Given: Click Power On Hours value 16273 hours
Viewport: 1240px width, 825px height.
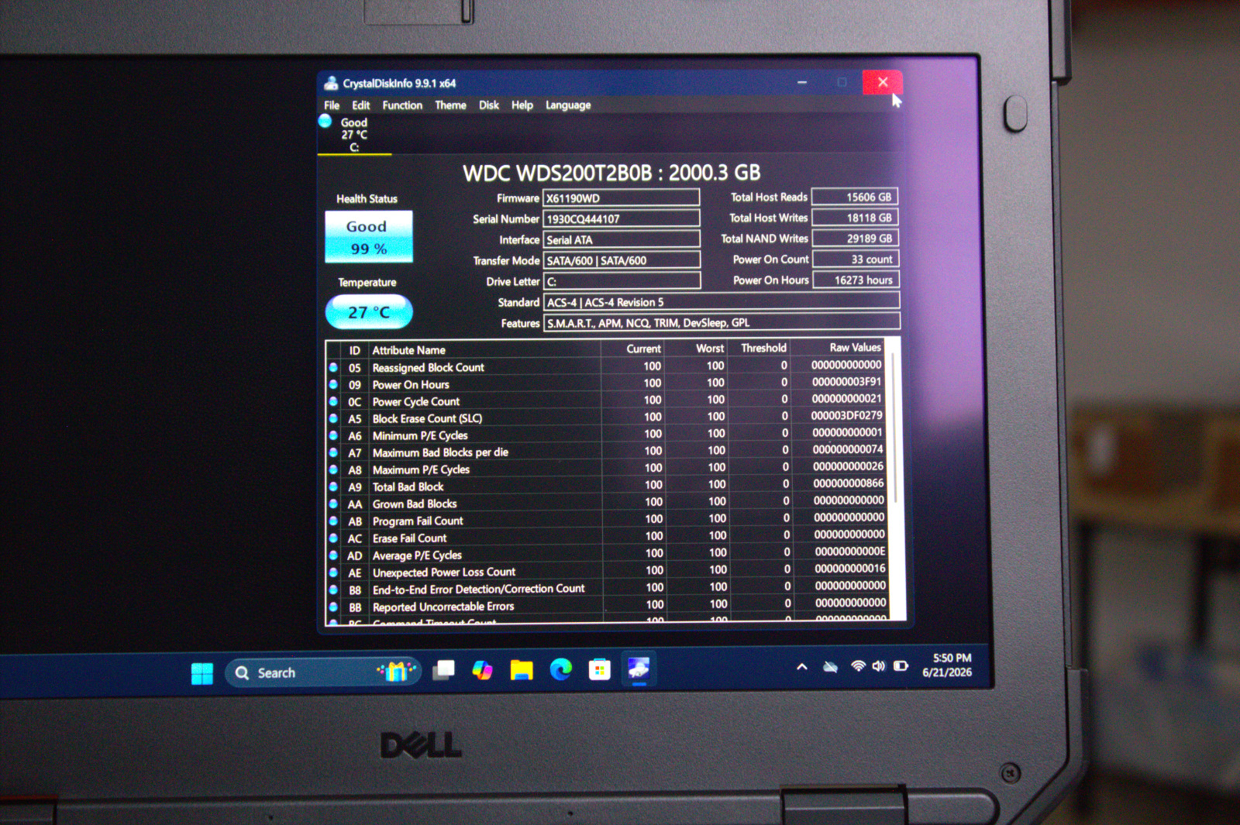Looking at the screenshot, I should pyautogui.click(x=856, y=280).
